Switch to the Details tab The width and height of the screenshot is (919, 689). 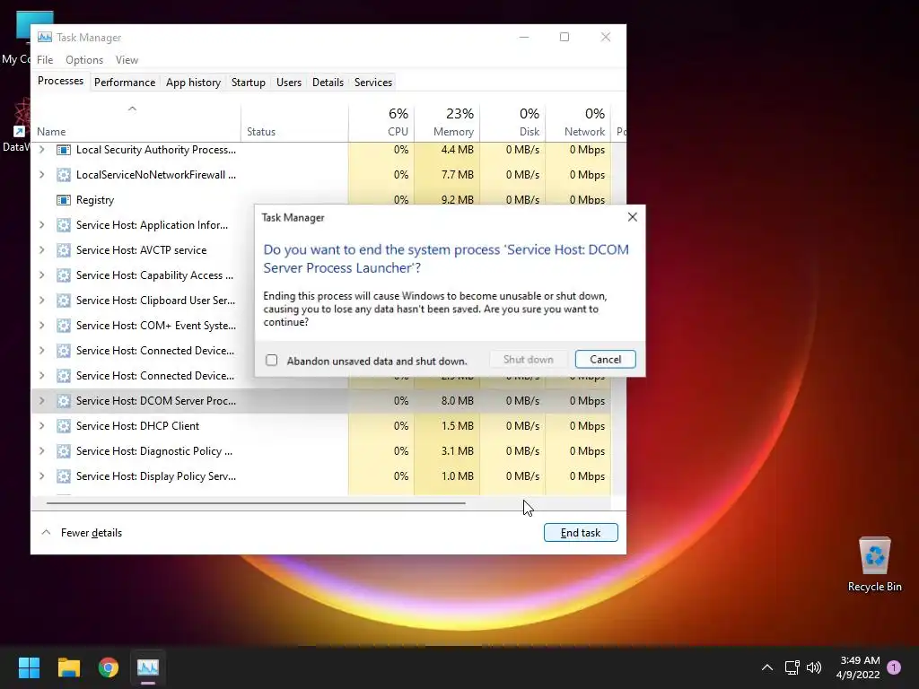pyautogui.click(x=328, y=83)
